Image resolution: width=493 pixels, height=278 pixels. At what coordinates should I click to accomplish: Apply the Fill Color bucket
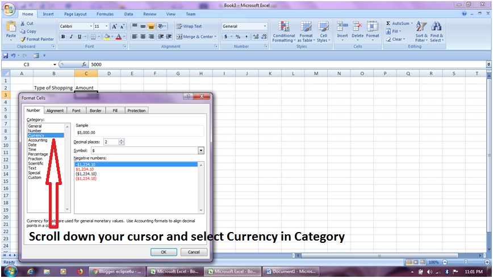click(x=107, y=37)
